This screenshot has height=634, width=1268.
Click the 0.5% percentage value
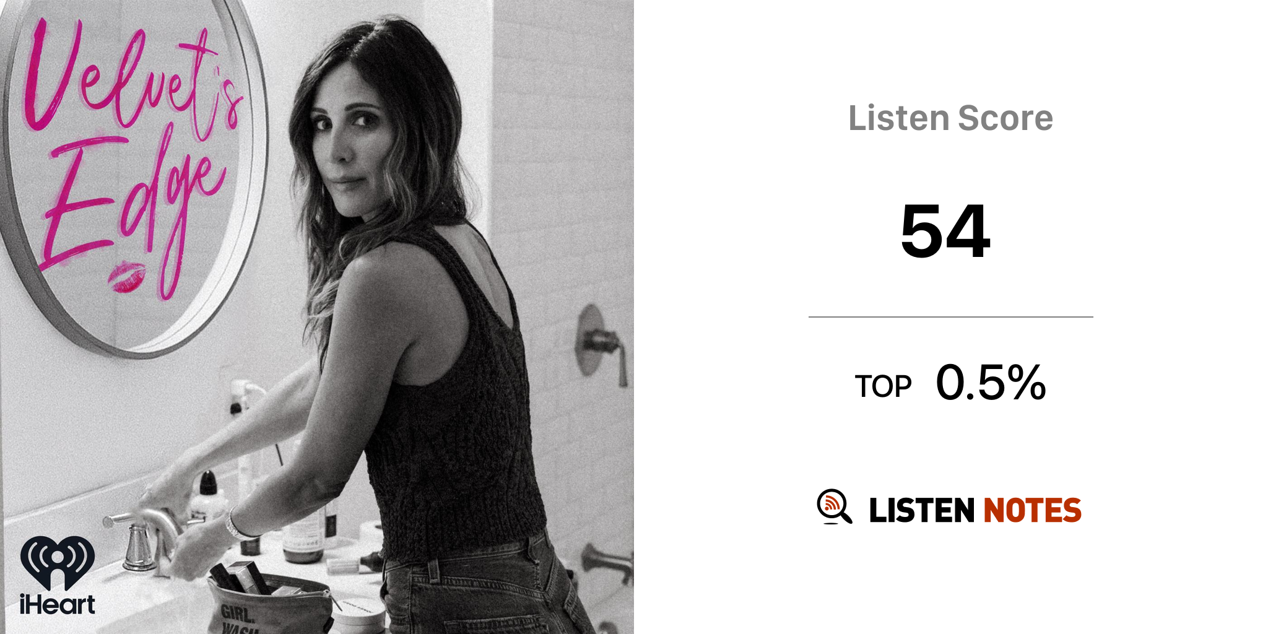991,383
